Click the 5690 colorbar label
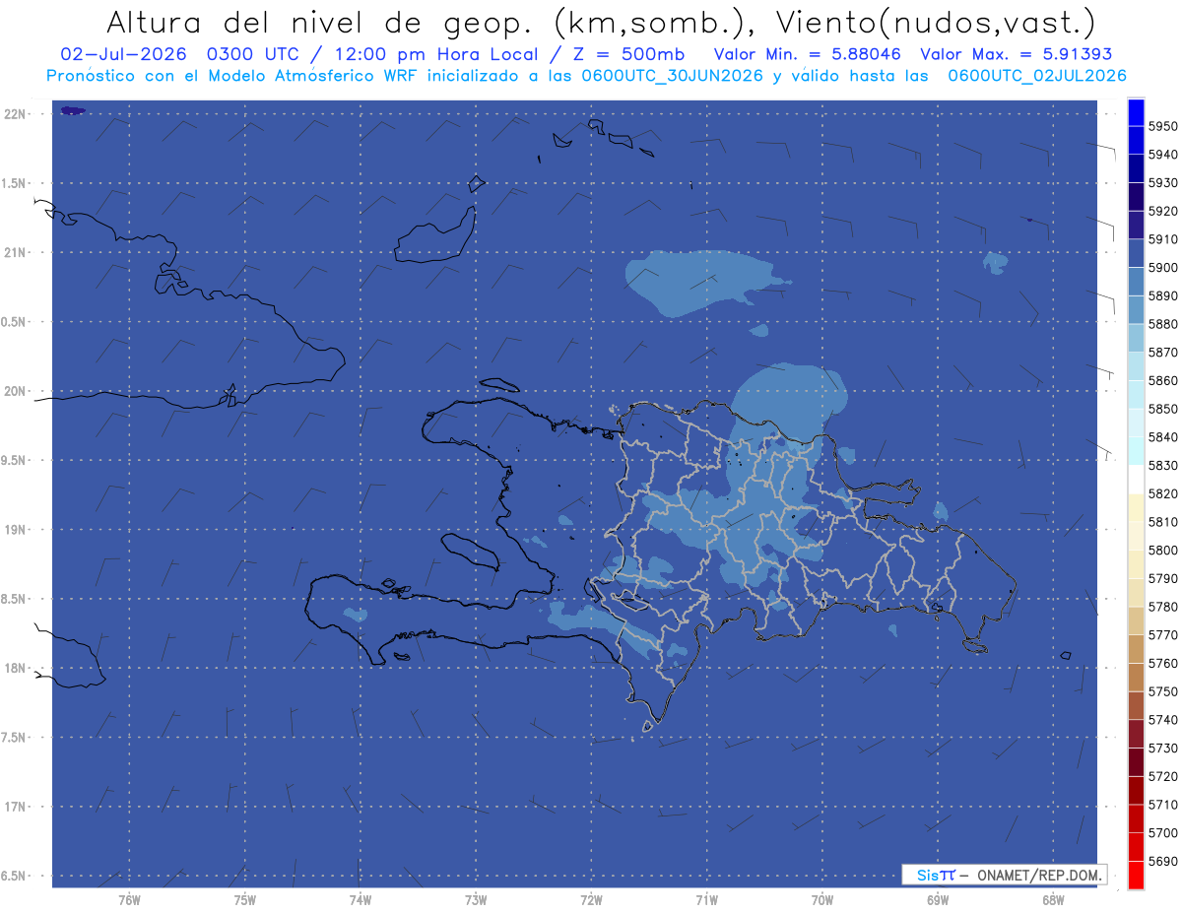1182x913 pixels. click(1162, 861)
